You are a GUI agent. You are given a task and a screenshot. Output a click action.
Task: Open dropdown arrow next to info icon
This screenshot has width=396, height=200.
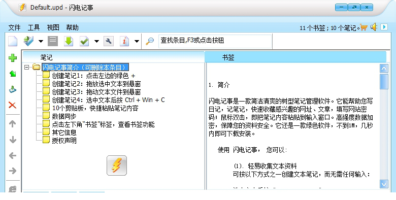click(137, 41)
